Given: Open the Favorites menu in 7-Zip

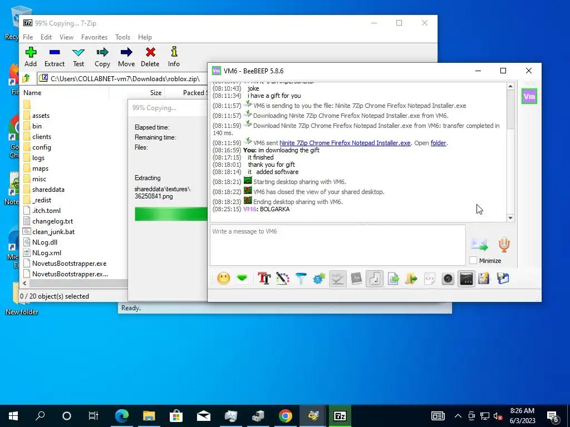Looking at the screenshot, I should (95, 37).
